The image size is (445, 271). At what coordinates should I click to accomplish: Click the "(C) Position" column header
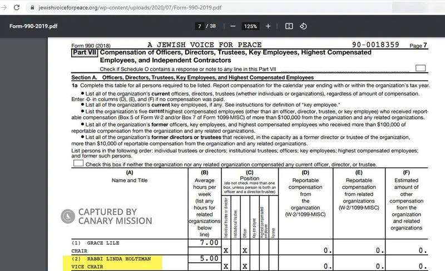[x=249, y=175]
